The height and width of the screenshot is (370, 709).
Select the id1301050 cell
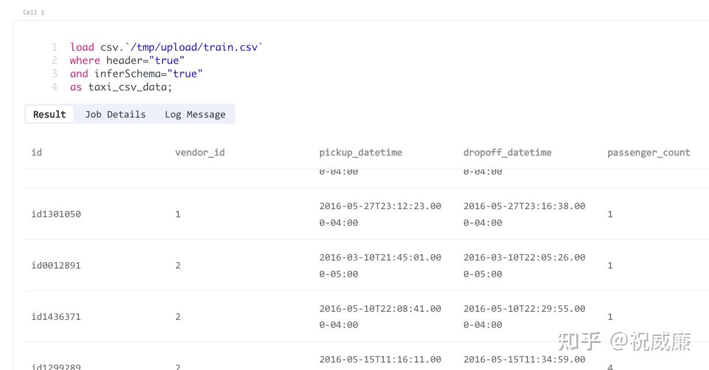point(56,214)
